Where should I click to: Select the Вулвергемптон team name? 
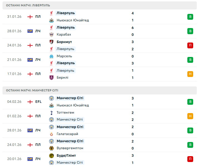tap(70, 148)
